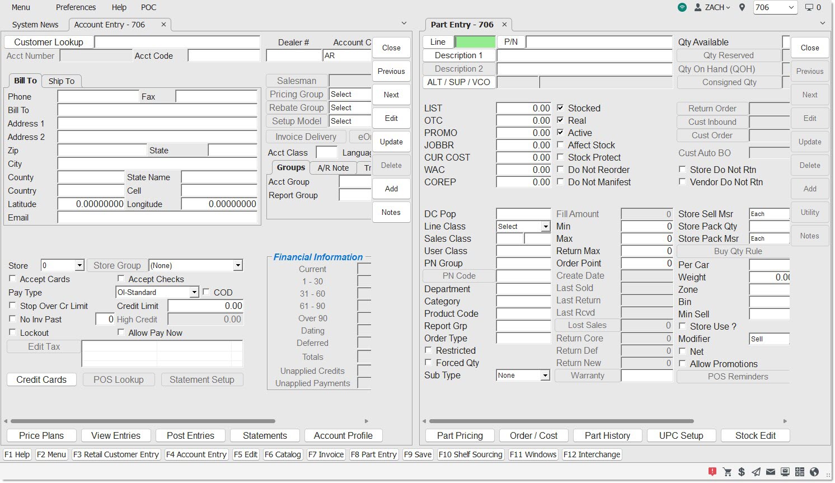Switch to the Ship To tab
This screenshot has height=483, width=835.
point(61,81)
